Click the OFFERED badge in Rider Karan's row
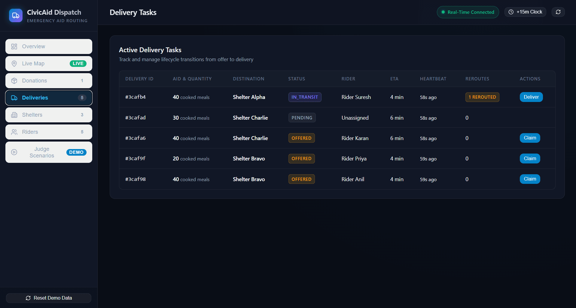The image size is (576, 308). [301, 138]
